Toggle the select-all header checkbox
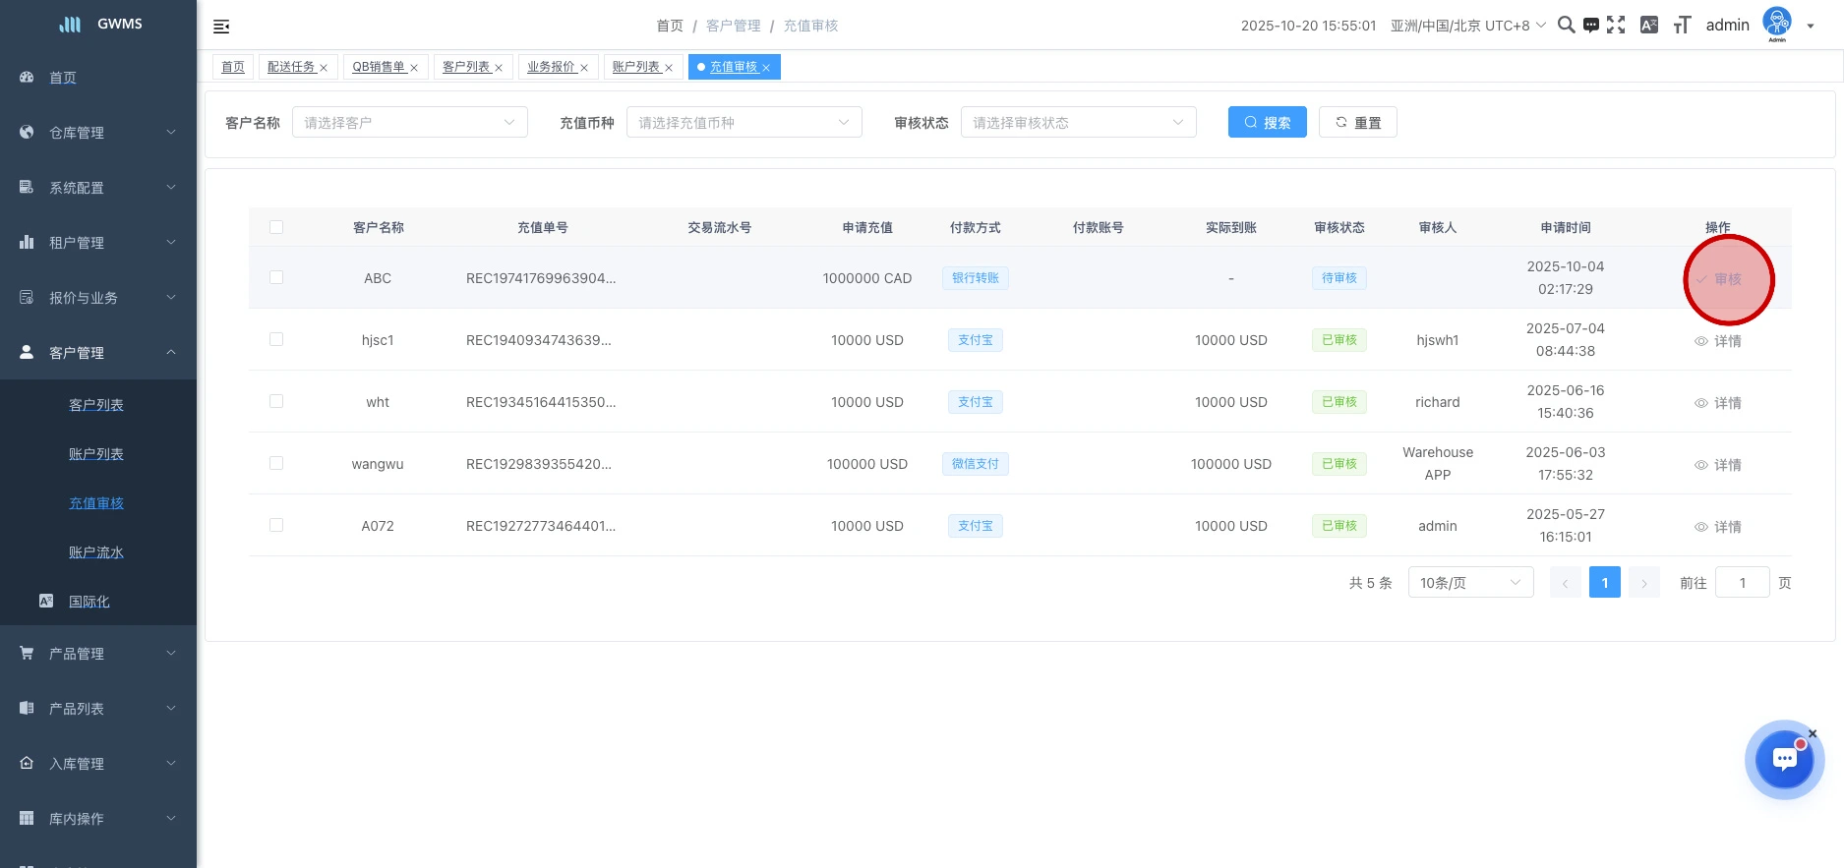1844x868 pixels. tap(276, 227)
